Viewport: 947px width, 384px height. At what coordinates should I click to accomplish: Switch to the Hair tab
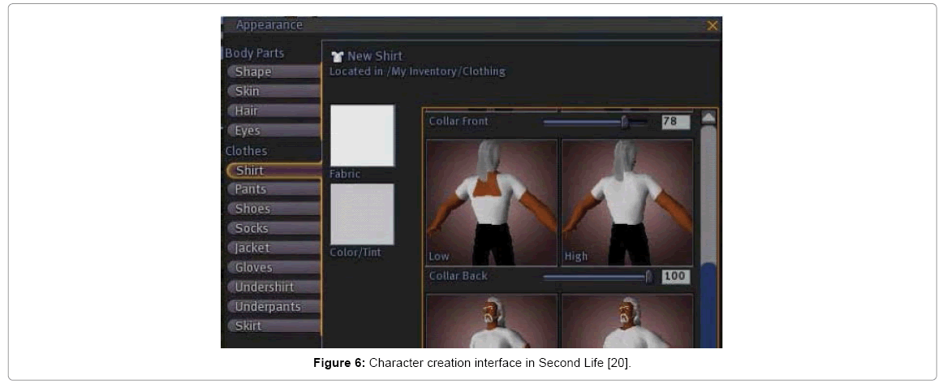[x=273, y=111]
